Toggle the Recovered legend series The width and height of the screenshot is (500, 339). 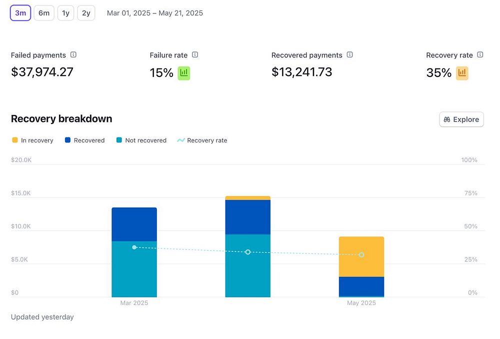pyautogui.click(x=85, y=140)
